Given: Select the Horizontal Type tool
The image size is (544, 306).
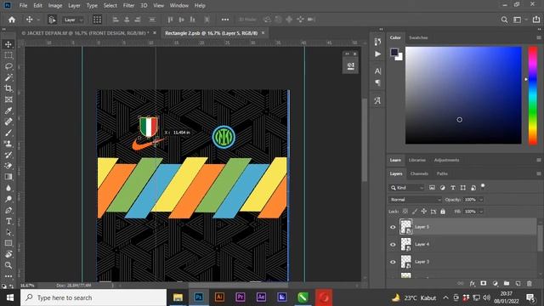Looking at the screenshot, I should pyautogui.click(x=8, y=221).
